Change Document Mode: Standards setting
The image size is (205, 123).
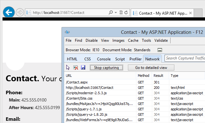[126, 50]
